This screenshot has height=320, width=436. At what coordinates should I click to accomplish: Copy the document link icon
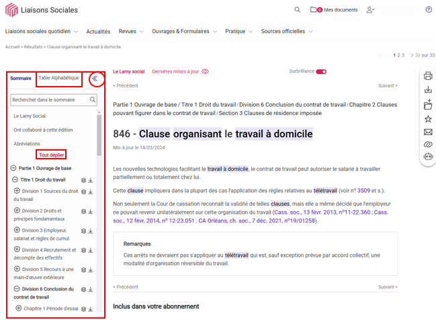point(428,144)
